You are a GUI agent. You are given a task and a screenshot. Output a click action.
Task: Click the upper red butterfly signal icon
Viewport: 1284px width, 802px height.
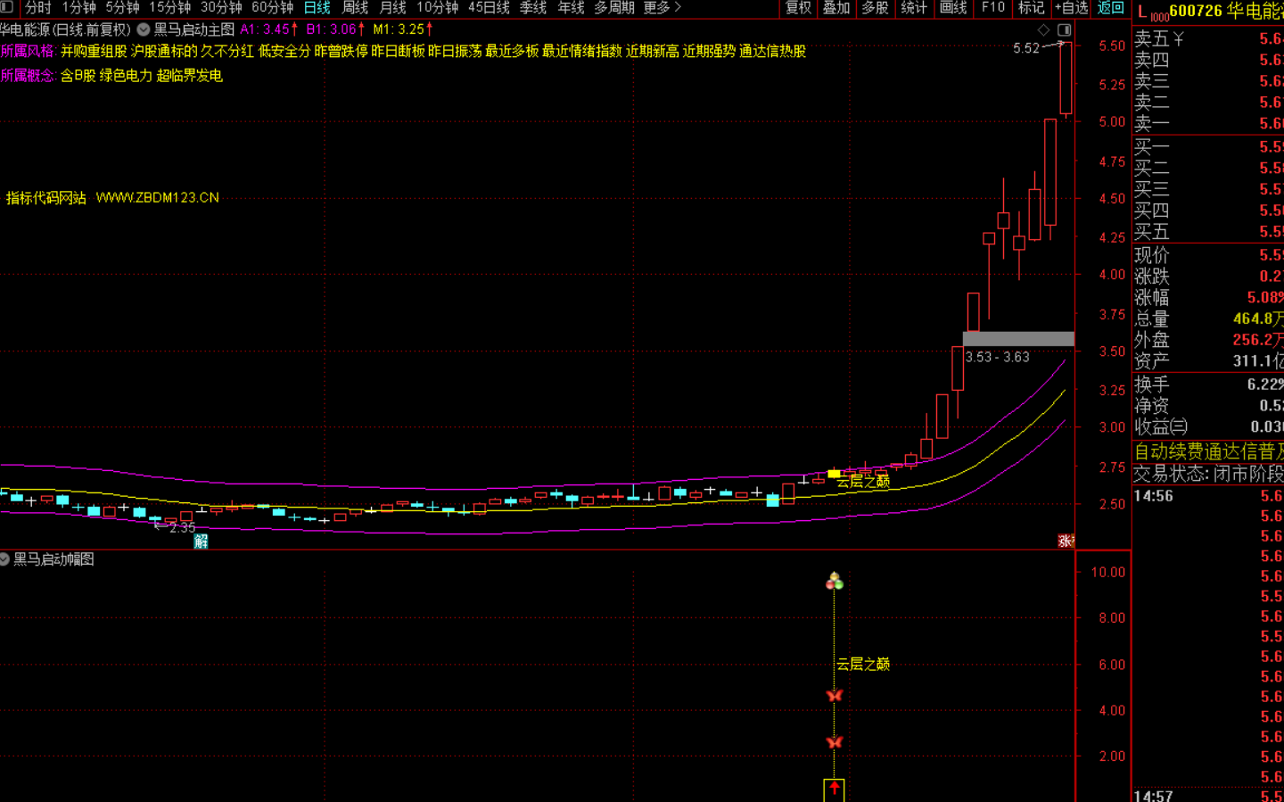point(834,695)
